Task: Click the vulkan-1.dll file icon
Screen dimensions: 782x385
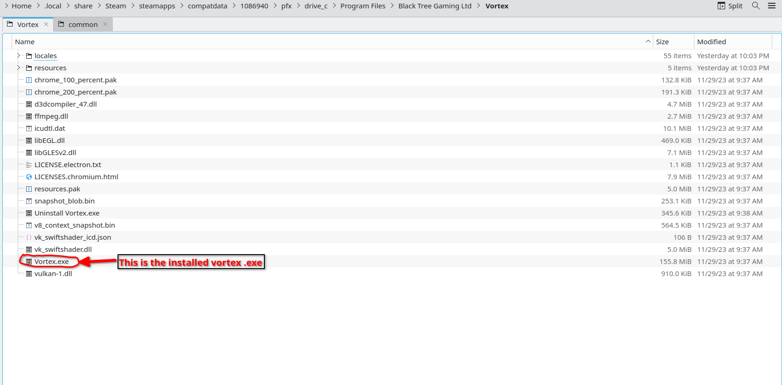Action: coord(29,274)
